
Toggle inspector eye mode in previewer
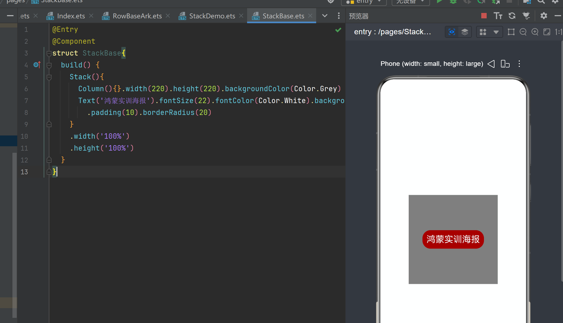click(452, 32)
